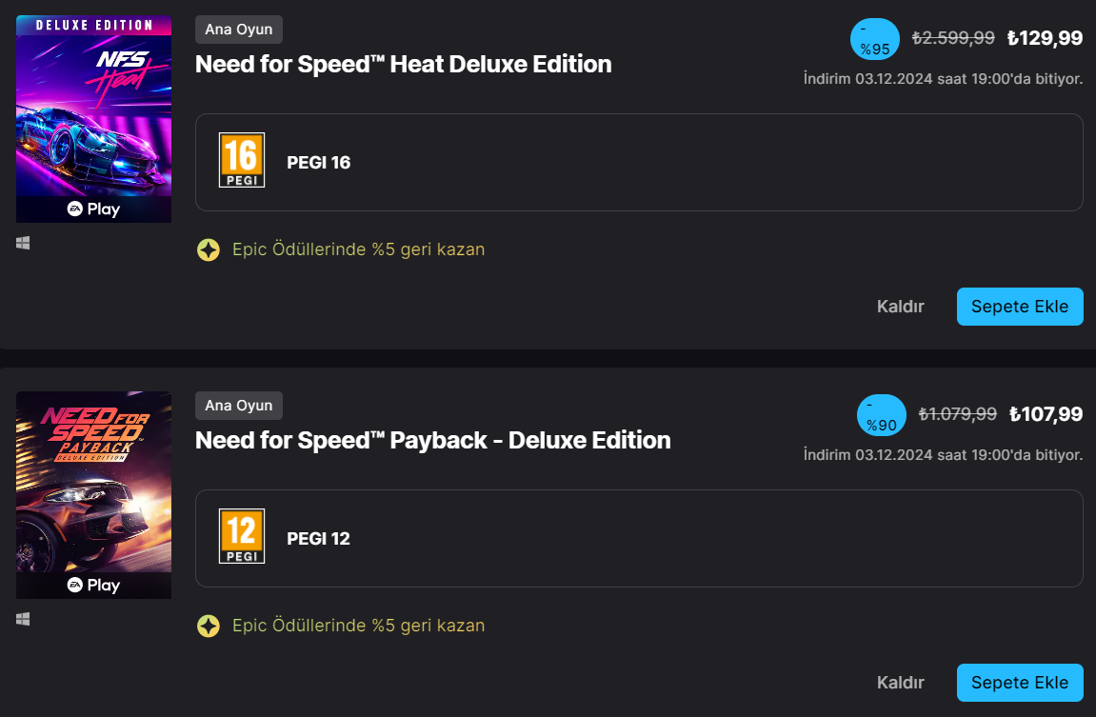This screenshot has width=1096, height=717.
Task: Click Windows platform icon under Heat cover
Action: 23,243
